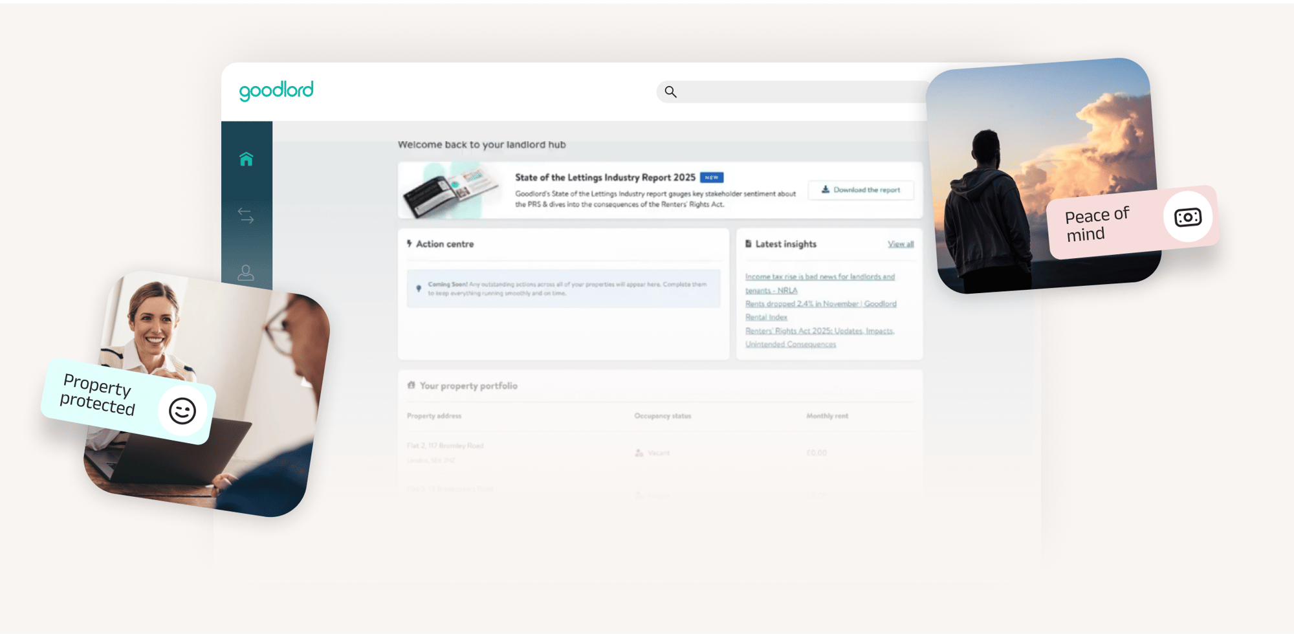Click the Occupancy status column header
Screen dimensions: 1294x634
[x=663, y=416]
